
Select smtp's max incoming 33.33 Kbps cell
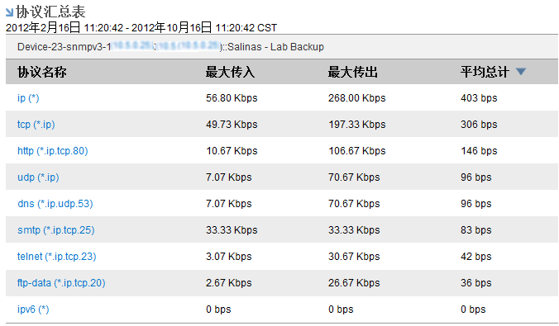[232, 230]
